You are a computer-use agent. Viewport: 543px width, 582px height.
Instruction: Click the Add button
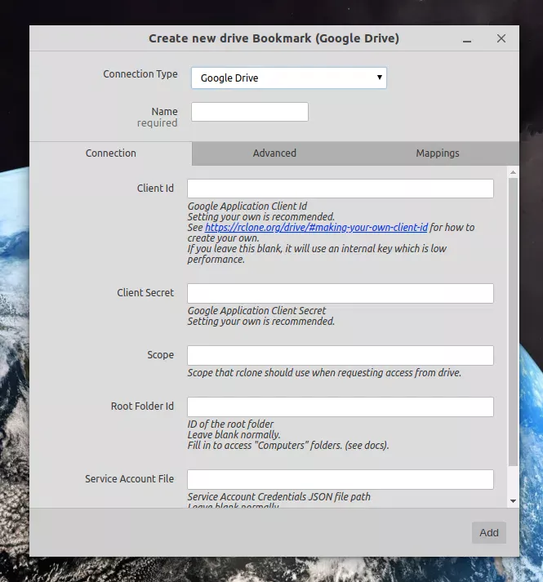click(x=489, y=533)
